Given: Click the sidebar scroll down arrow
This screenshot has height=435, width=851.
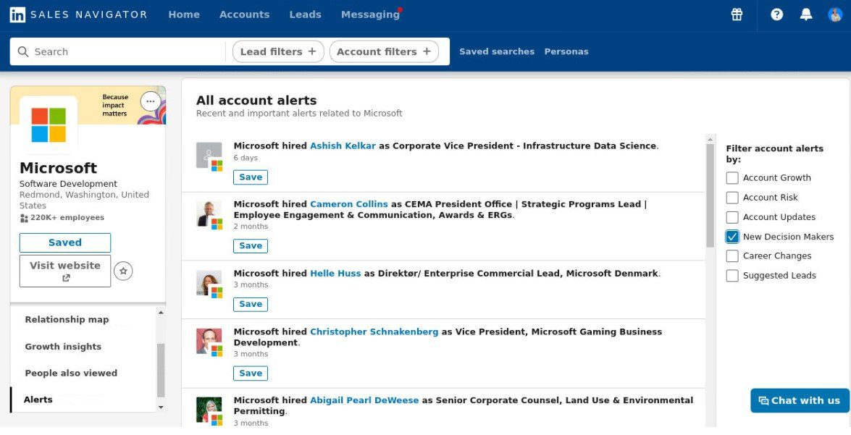Looking at the screenshot, I should click(x=161, y=407).
